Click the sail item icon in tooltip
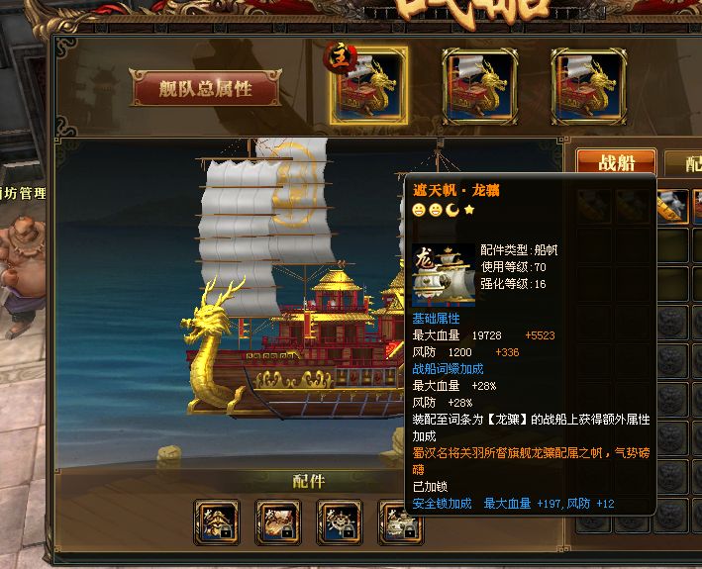The width and height of the screenshot is (702, 569). coord(444,275)
